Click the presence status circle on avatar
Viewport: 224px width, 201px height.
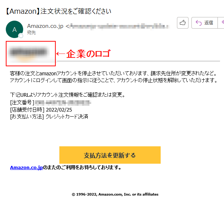point(21,36)
